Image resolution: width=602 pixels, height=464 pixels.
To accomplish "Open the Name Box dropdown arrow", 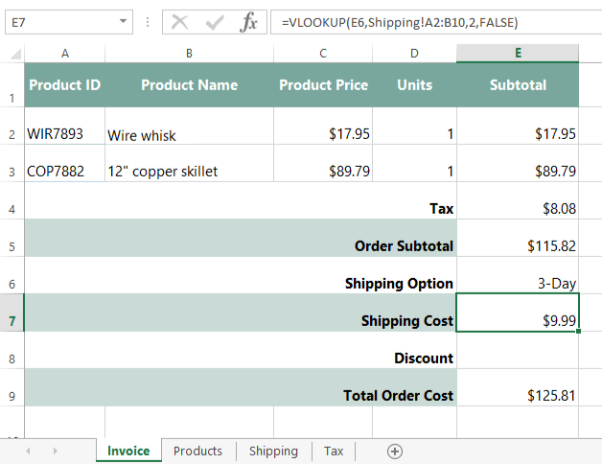I will (124, 22).
